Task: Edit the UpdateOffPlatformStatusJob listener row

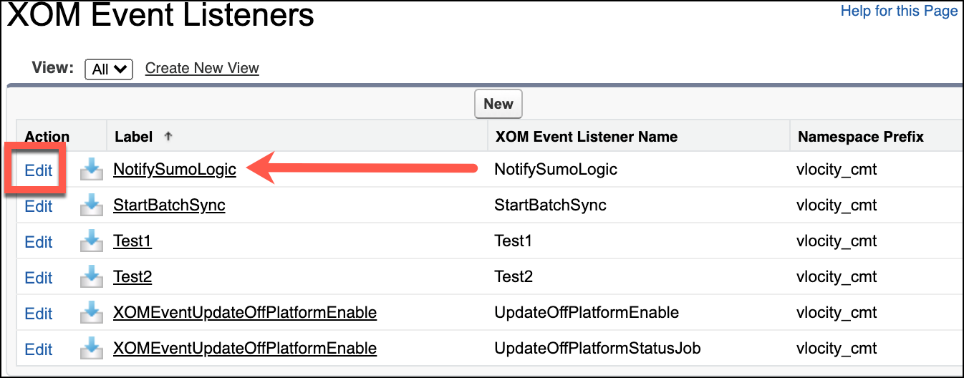Action: (39, 349)
